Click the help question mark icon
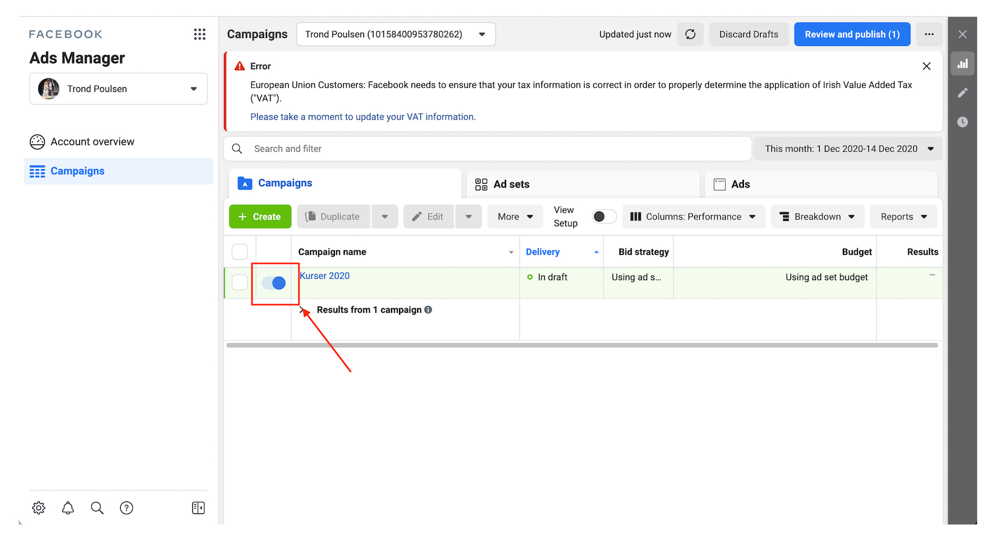Viewport: 996px width, 560px height. point(126,508)
